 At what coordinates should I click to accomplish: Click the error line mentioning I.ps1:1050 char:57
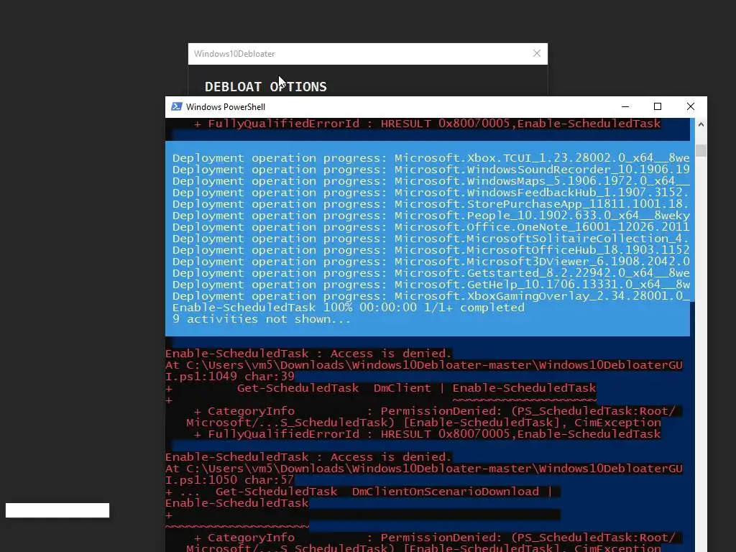230,479
